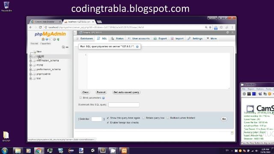
Task: Click the Delimiter input field
Action: 96,119
